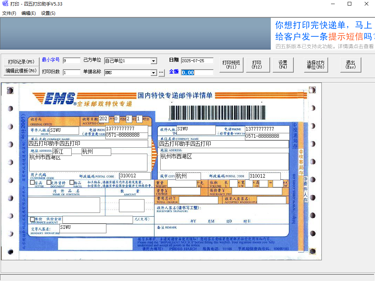This screenshot has height=281, width=375.
Task: Click recipient city field 杭州
Action: 188,176
